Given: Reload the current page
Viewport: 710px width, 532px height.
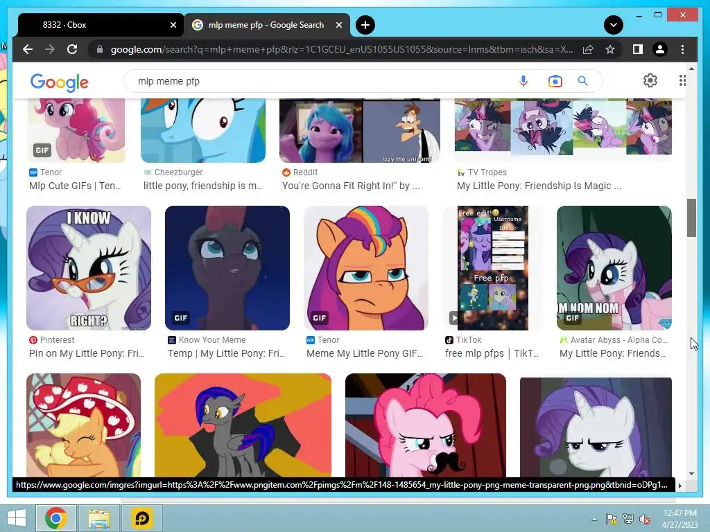Looking at the screenshot, I should click(x=72, y=49).
